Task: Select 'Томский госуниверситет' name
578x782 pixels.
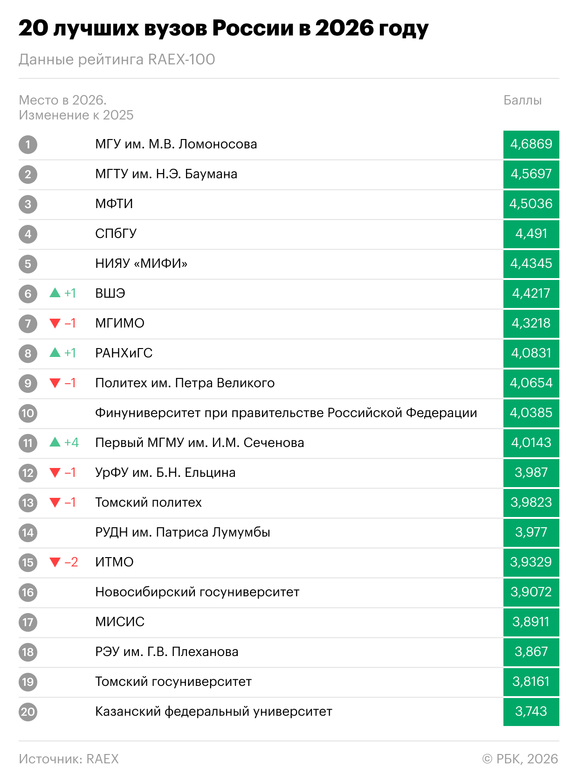Action: click(x=173, y=682)
